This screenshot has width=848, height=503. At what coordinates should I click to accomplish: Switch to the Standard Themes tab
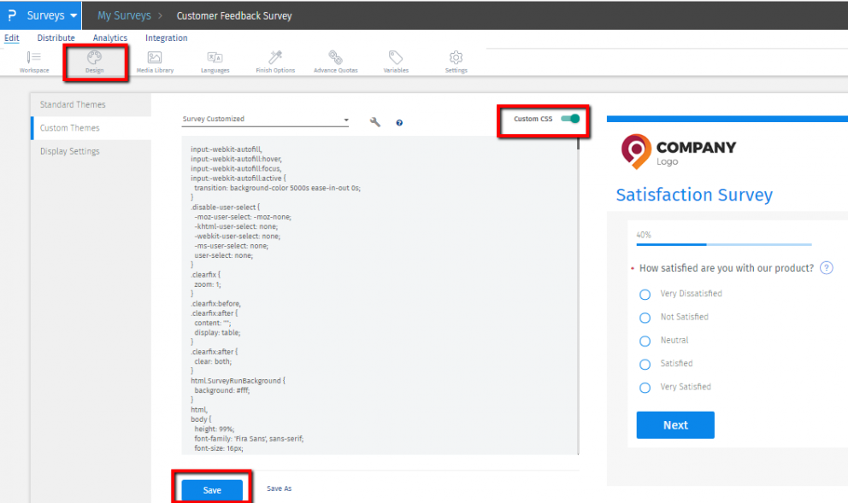[x=73, y=104]
